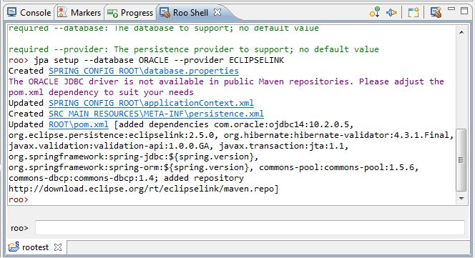
Task: Close the rootest project tab
Action: click(58, 247)
